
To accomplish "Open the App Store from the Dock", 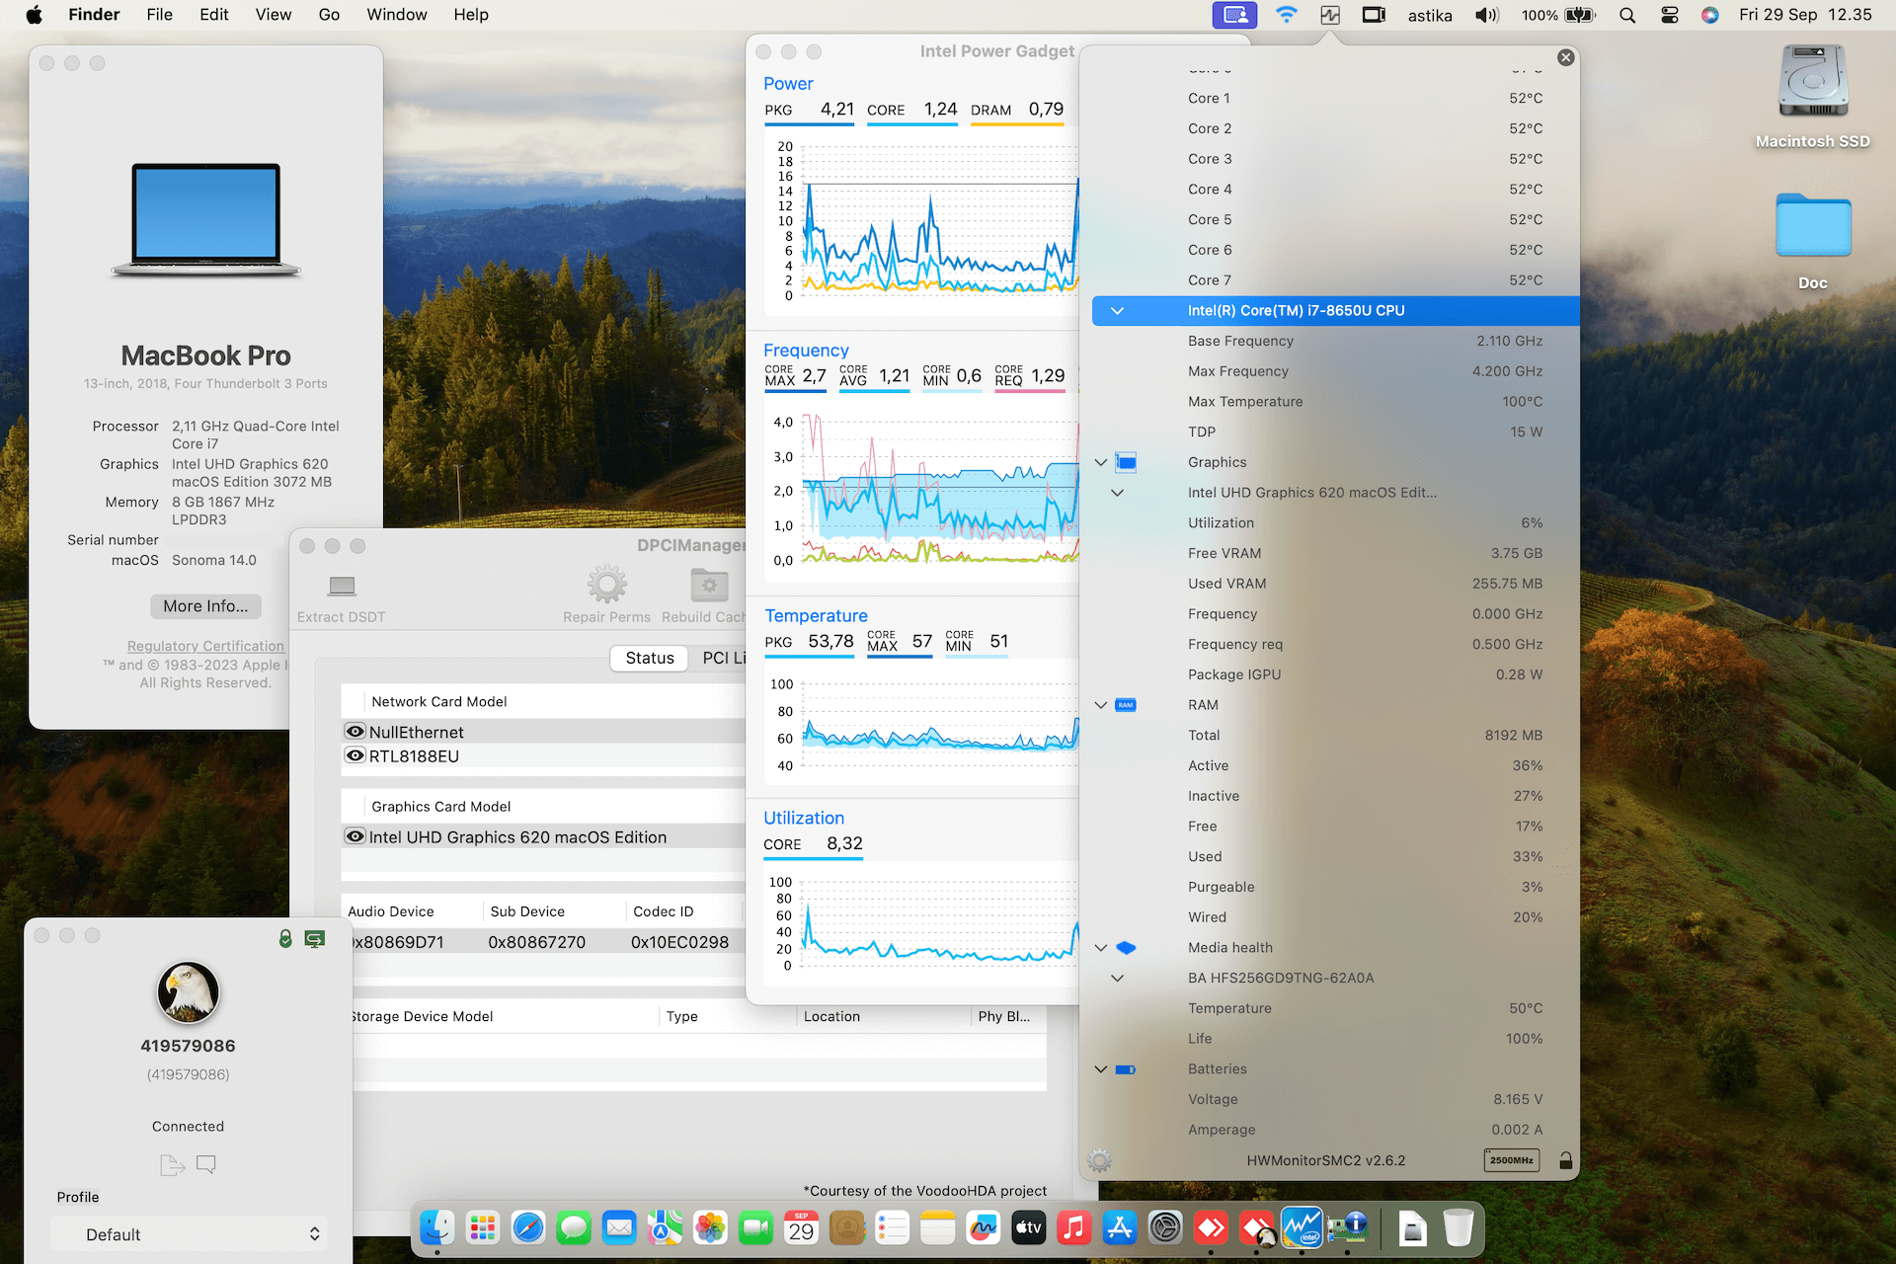I will click(1119, 1227).
